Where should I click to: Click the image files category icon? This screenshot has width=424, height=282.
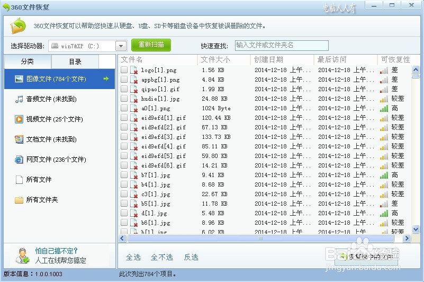pyautogui.click(x=19, y=79)
